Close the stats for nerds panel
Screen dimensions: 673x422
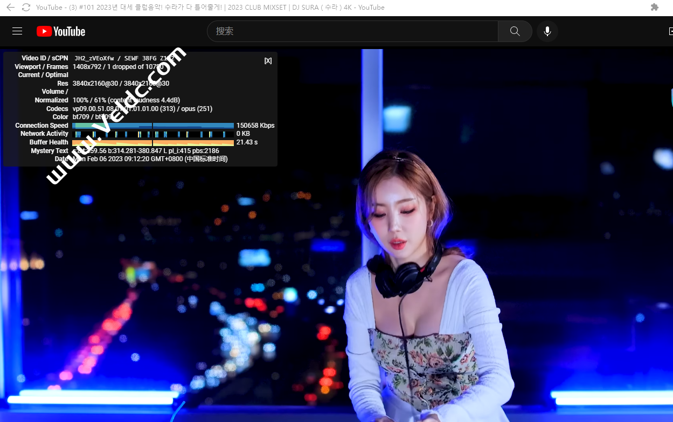[268, 61]
